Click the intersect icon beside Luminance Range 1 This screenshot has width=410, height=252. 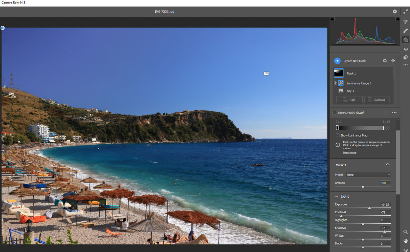pos(335,83)
